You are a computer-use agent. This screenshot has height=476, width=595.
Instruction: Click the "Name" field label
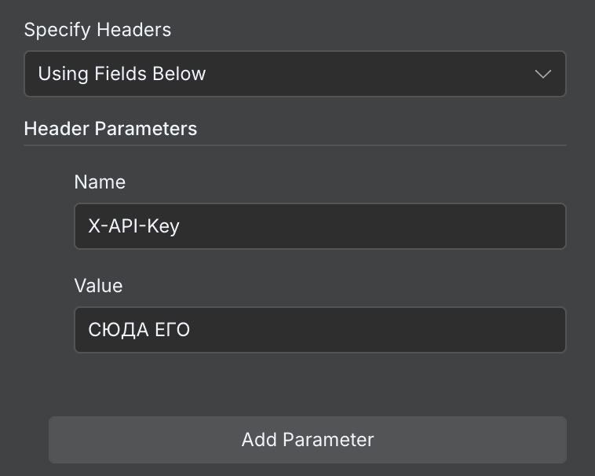(100, 182)
